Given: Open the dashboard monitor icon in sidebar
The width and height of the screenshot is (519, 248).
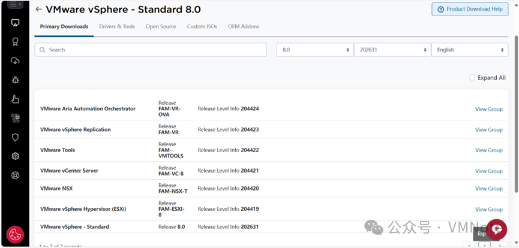Looking at the screenshot, I should click(15, 23).
